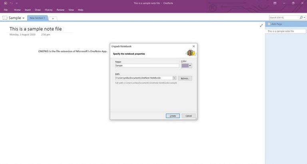Viewport: 307px width, 164px height.
Task: Open the Help ribbon tab
Action: [80, 10]
